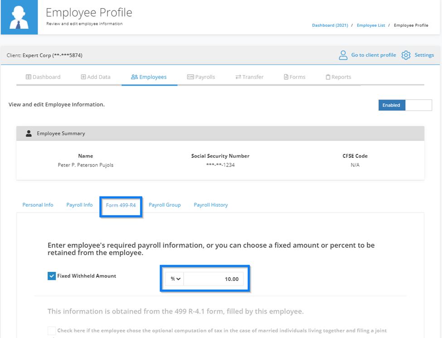Open the Payroll History tab

point(211,205)
